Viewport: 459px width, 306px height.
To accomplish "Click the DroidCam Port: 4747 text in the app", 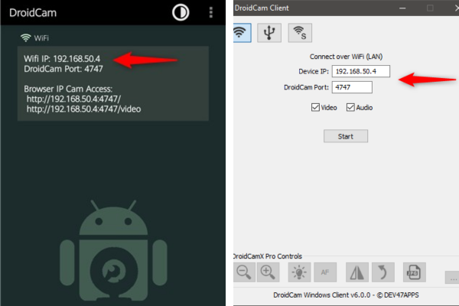I will (63, 69).
